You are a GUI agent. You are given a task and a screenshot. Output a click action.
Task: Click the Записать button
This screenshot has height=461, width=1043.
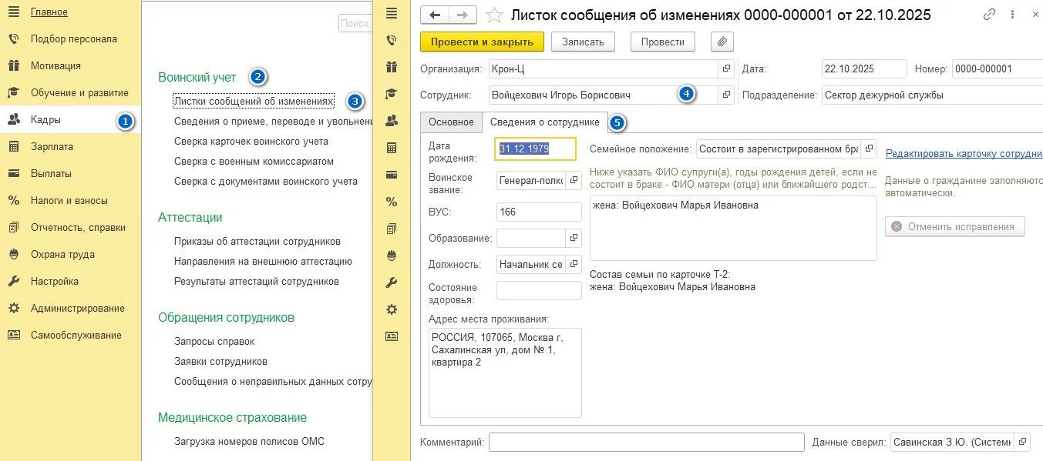tap(583, 42)
